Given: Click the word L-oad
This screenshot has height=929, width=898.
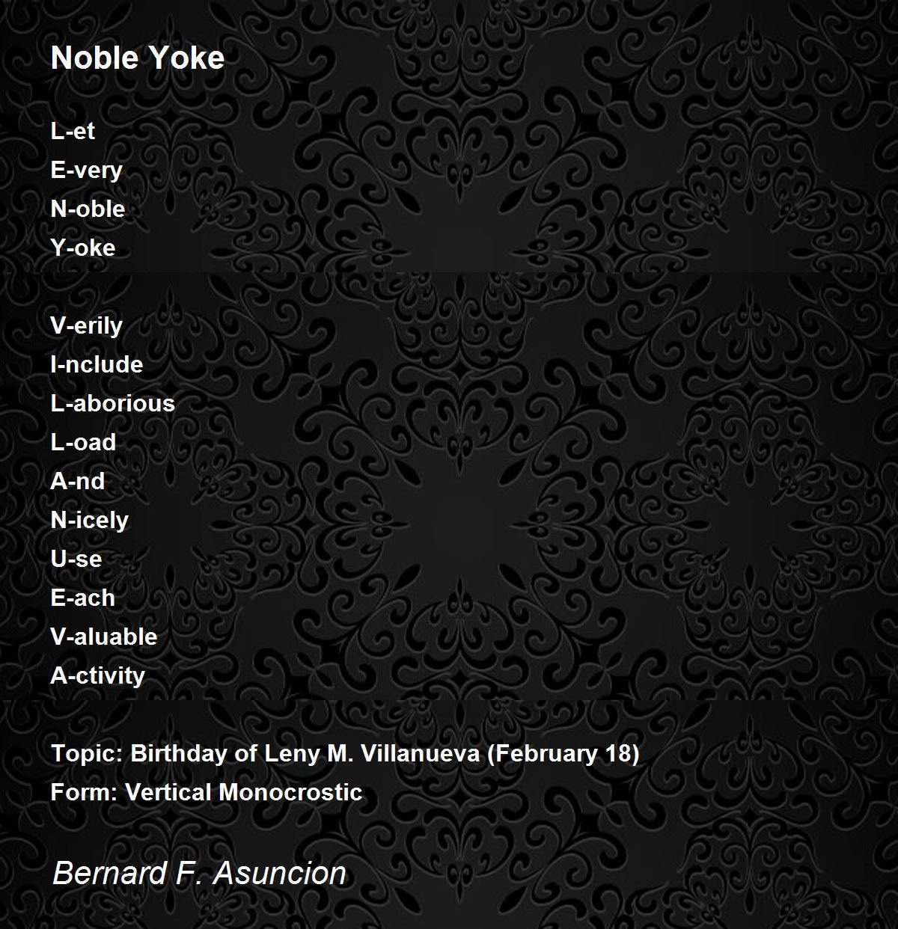Looking at the screenshot, I should (x=83, y=442).
